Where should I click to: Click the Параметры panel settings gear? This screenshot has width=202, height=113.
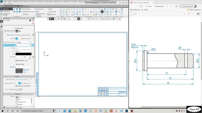[34, 18]
